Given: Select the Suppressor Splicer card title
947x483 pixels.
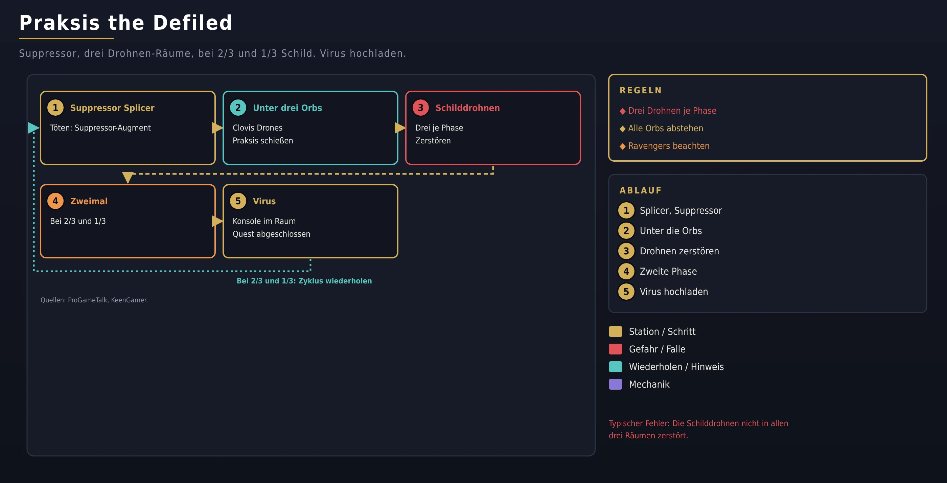Looking at the screenshot, I should click(112, 108).
